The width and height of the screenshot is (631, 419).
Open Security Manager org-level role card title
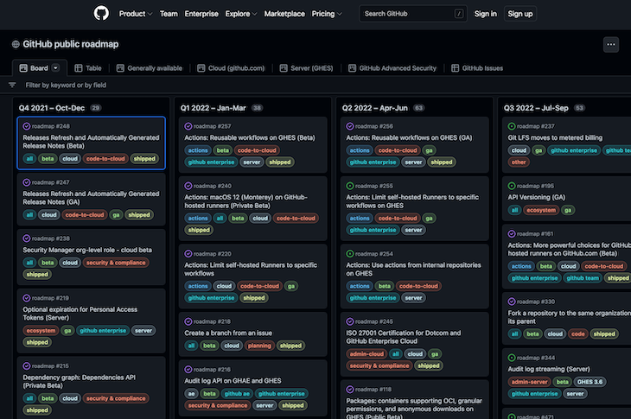pos(87,250)
